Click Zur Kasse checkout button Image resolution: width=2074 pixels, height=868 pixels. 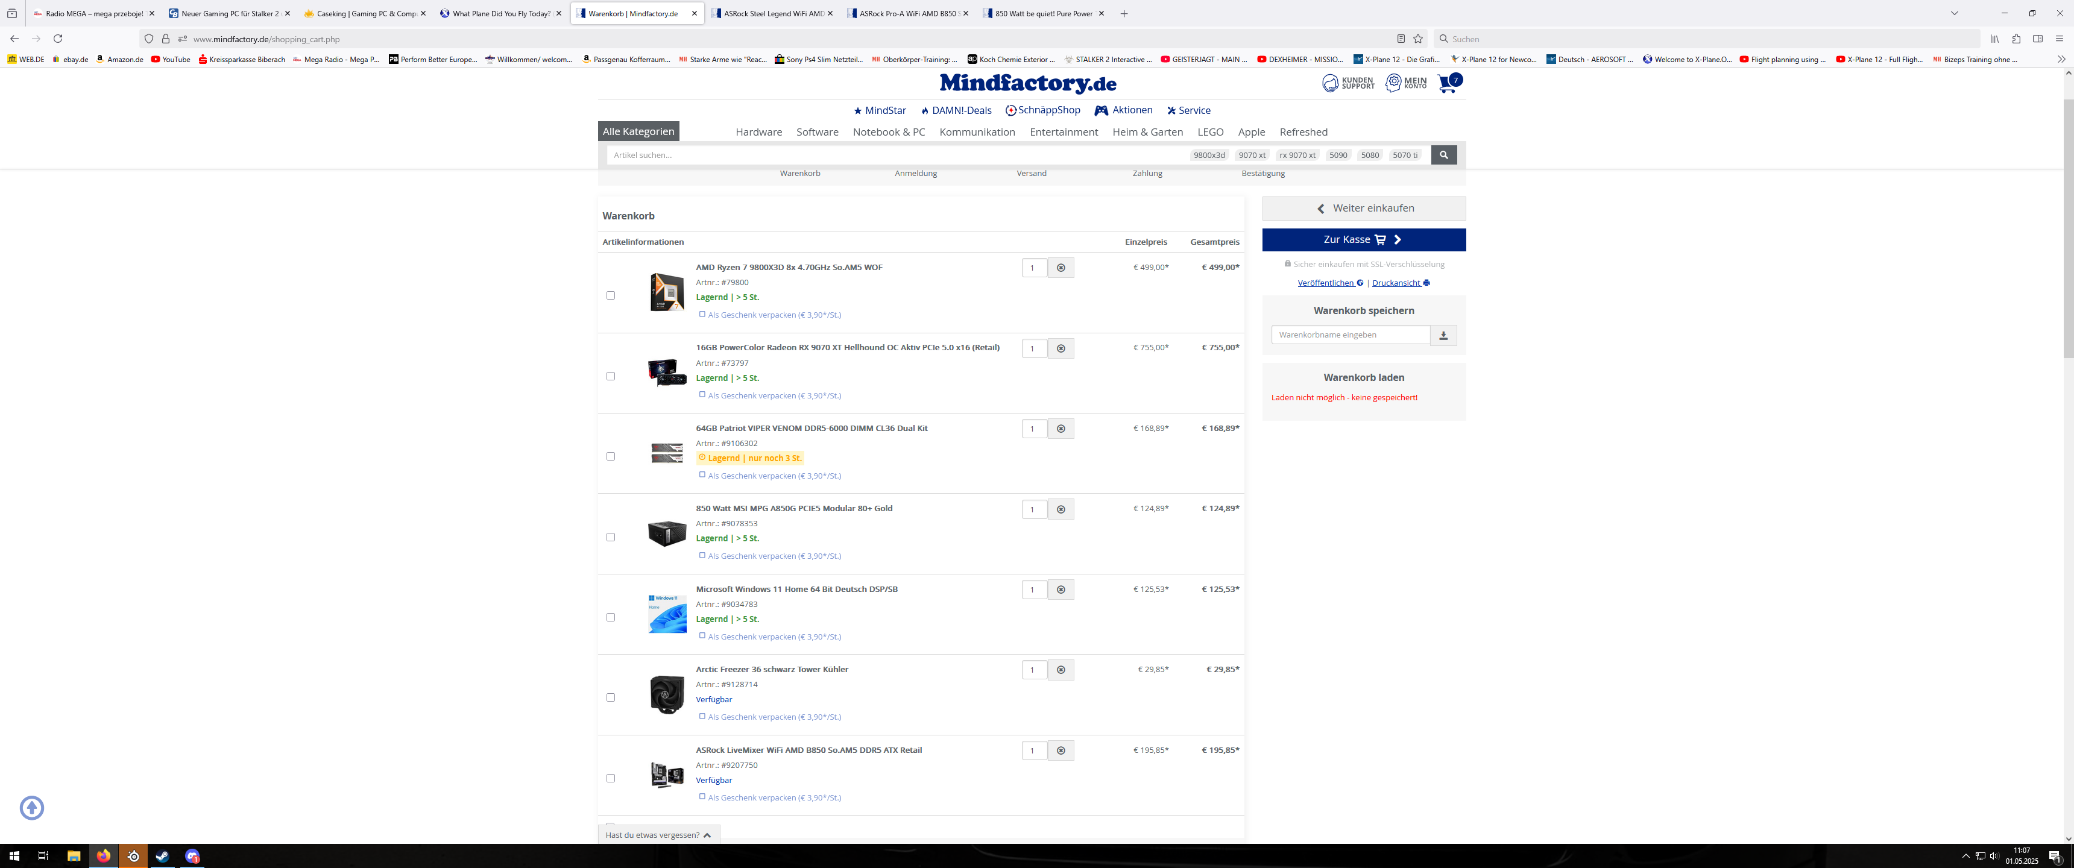coord(1363,240)
